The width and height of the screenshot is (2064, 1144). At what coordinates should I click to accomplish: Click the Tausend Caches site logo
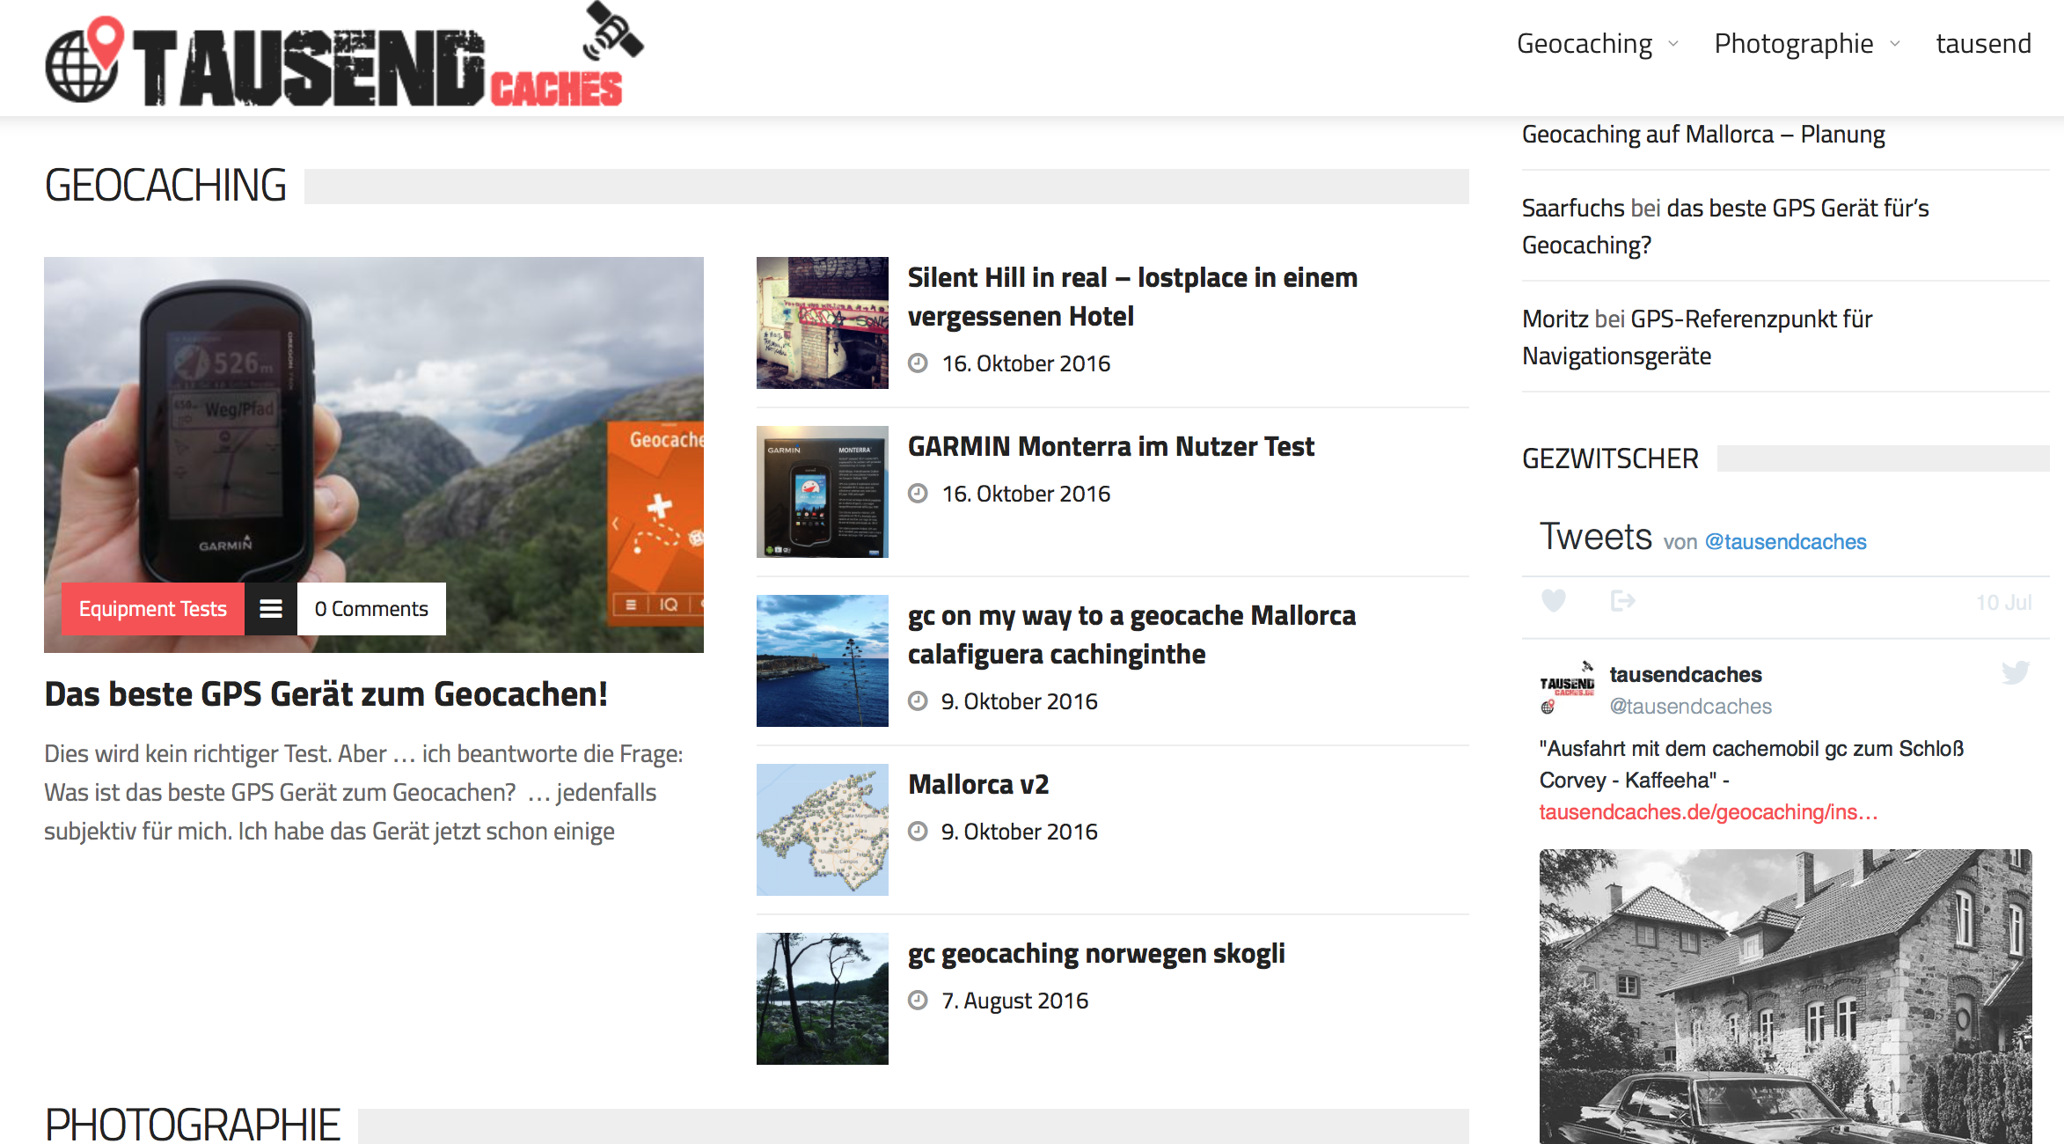344,56
